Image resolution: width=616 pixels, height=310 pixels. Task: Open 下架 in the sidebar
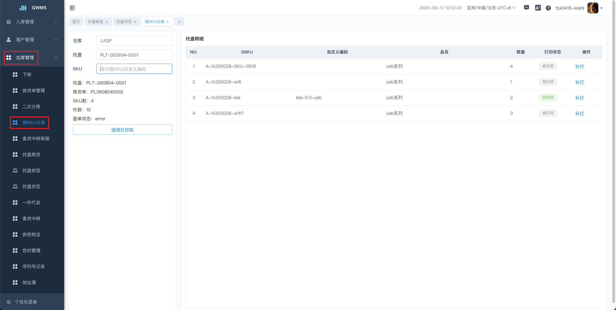tap(32, 75)
